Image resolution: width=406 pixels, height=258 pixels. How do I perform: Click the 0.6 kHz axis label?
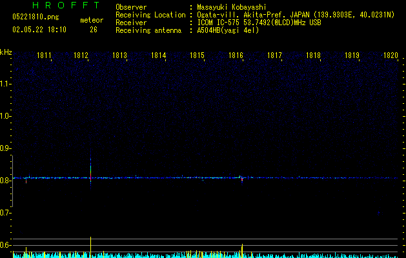tap(5, 245)
